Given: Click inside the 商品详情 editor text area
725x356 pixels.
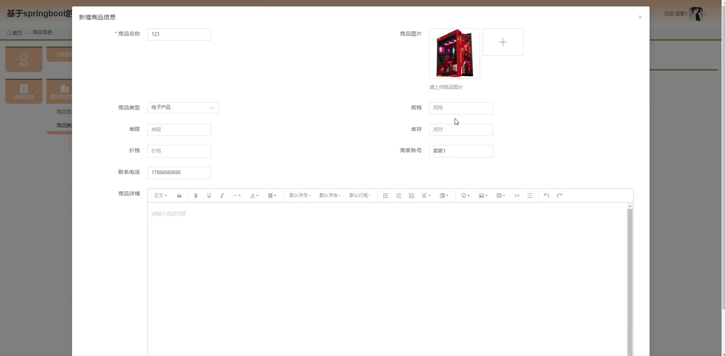Looking at the screenshot, I should [x=387, y=280].
